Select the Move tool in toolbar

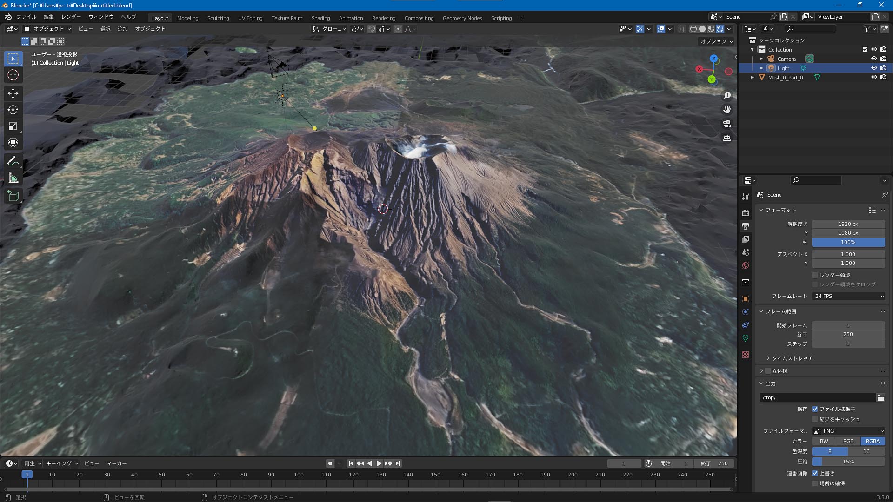(13, 93)
